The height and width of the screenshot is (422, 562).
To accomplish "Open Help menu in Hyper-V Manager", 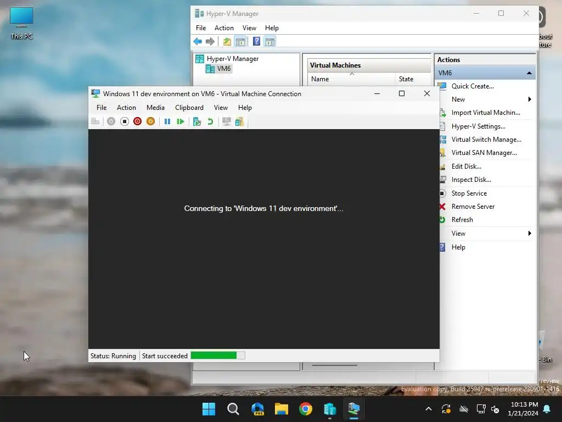I will point(272,28).
